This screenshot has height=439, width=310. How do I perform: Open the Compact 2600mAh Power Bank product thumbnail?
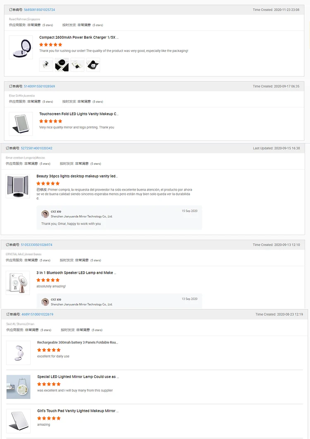21,47
